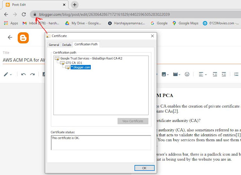Click the orange Blogger logo
The width and height of the screenshot is (241, 175).
click(23, 38)
